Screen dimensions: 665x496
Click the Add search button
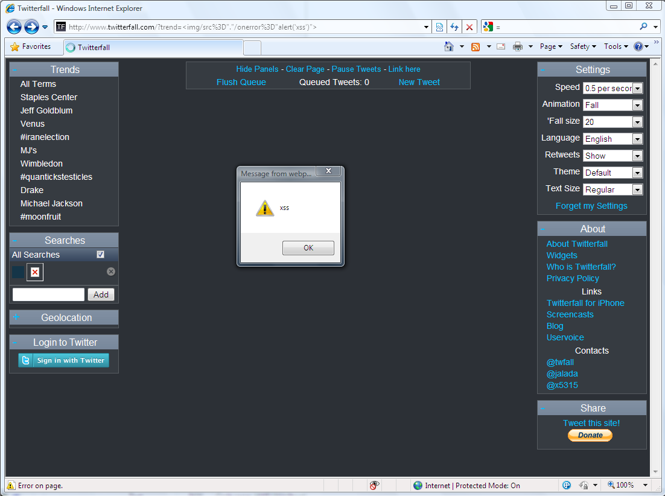tap(101, 294)
